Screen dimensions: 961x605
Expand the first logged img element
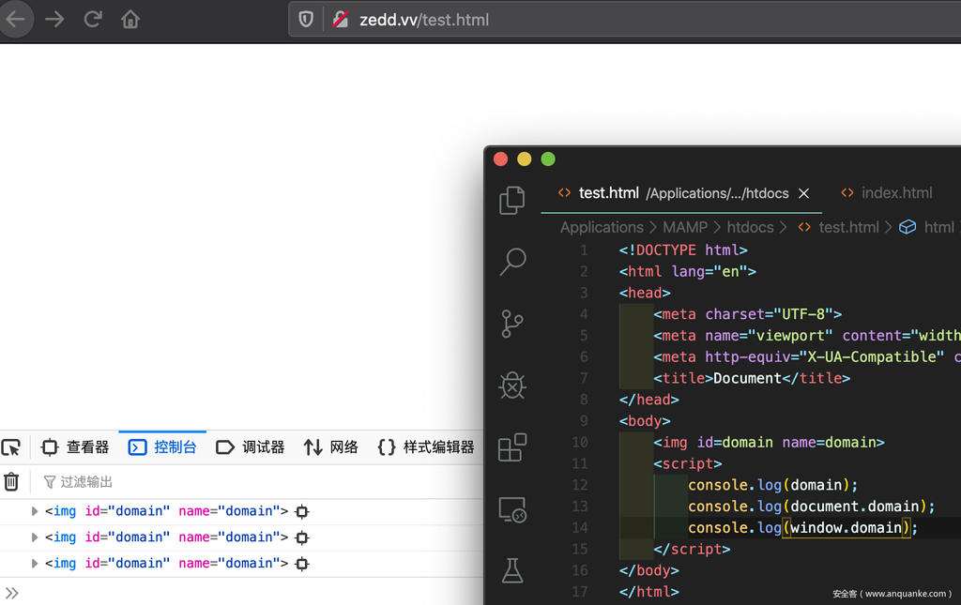click(35, 511)
